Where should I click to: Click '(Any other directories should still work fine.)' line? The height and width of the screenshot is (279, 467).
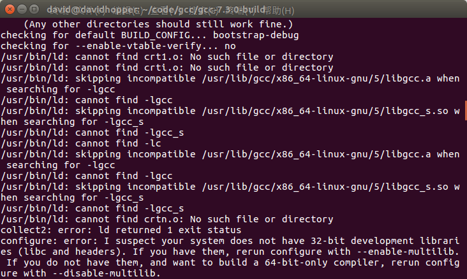click(151, 24)
